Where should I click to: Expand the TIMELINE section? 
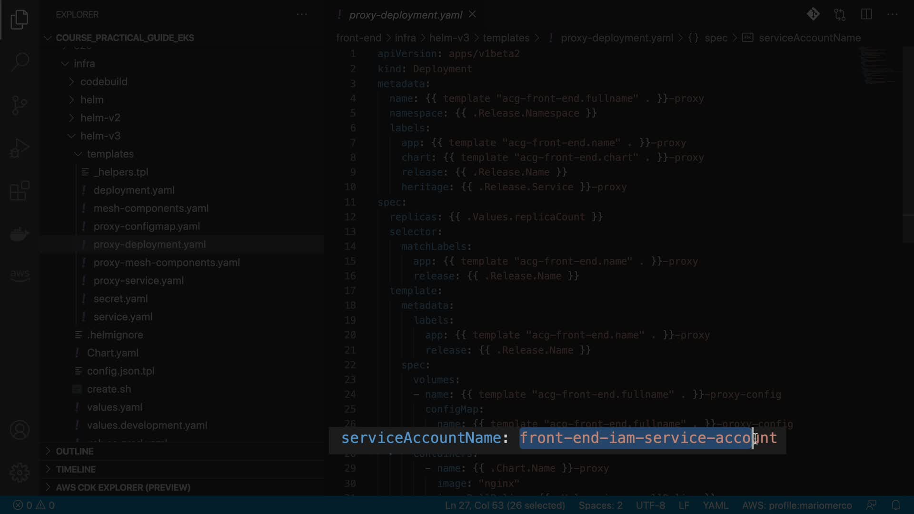tap(75, 469)
